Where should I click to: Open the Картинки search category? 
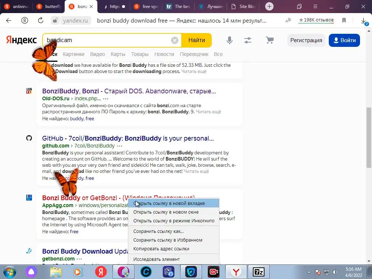pos(73,54)
